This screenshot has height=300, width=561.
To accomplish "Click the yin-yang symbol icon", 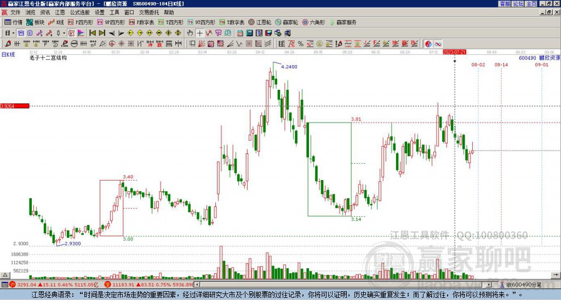I will 428,44.
